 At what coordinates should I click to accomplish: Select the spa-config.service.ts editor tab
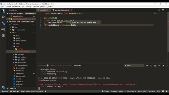[x=62, y=10]
